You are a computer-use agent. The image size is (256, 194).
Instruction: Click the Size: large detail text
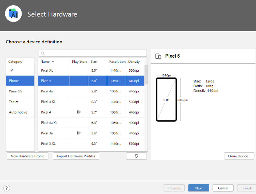point(204,81)
